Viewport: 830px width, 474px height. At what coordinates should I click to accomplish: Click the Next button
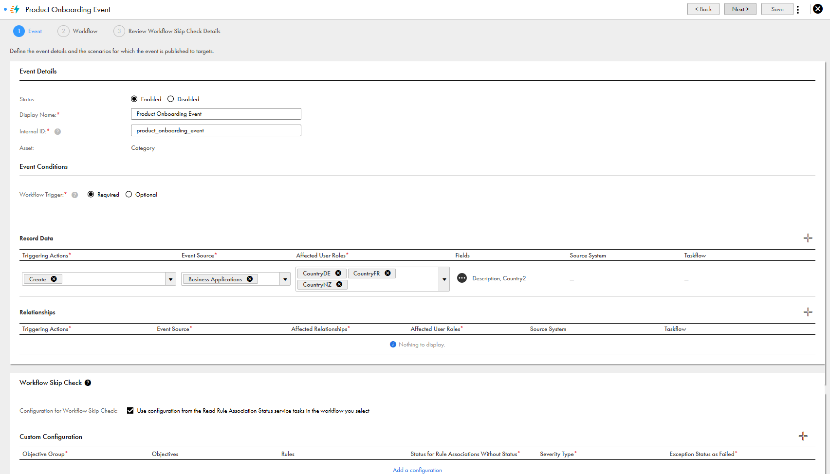point(740,9)
